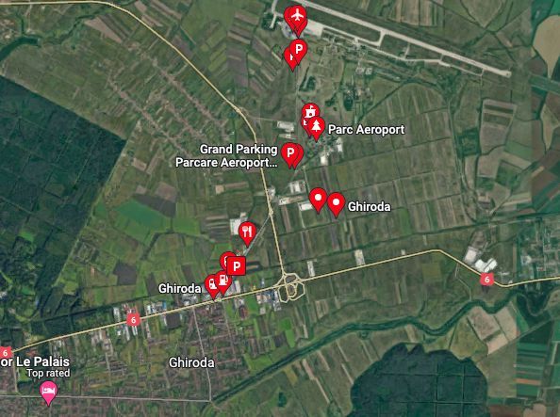Select the Grand Parking P marker
Image resolution: width=560 pixels, height=417 pixels.
point(290,154)
